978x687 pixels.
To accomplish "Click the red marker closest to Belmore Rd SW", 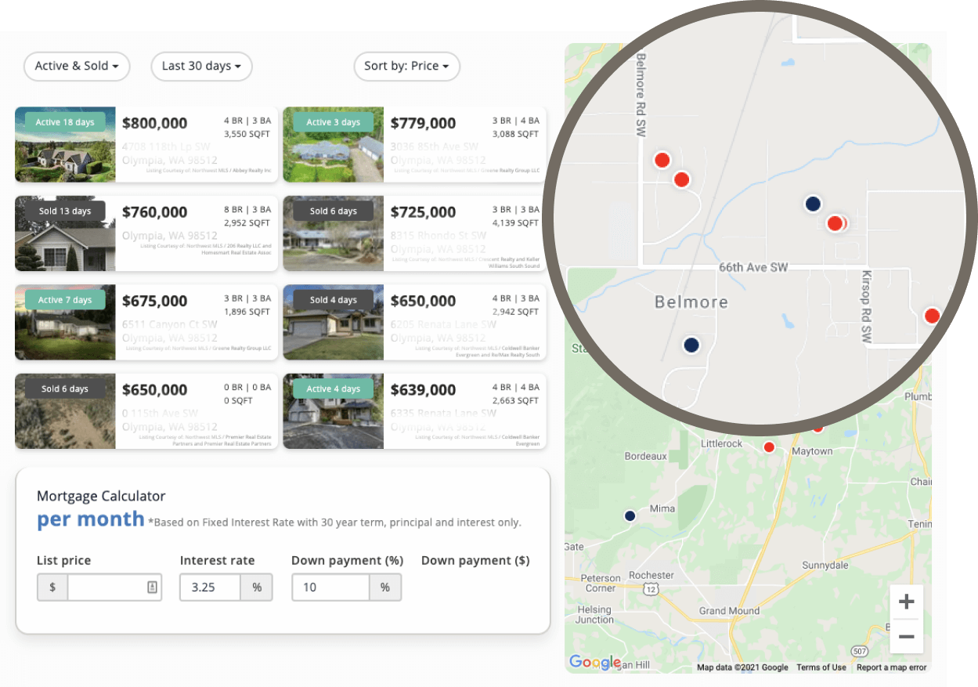I will 662,160.
